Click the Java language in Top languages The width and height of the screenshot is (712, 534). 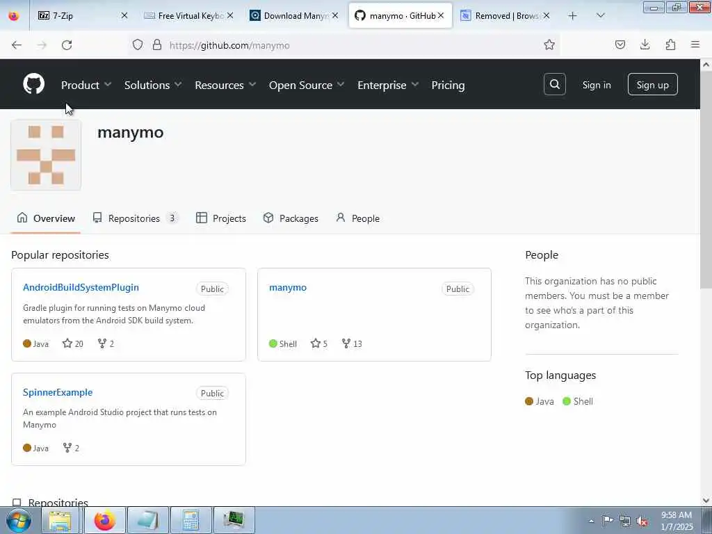pos(540,401)
